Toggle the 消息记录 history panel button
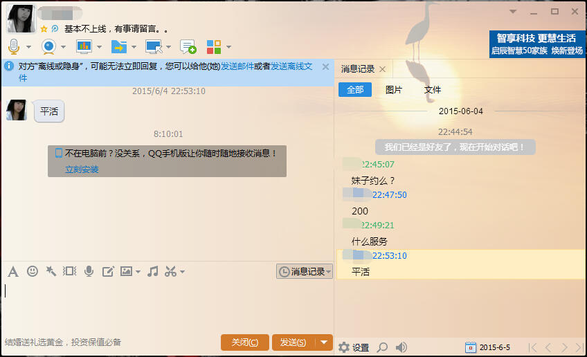This screenshot has height=357, width=587. 305,272
